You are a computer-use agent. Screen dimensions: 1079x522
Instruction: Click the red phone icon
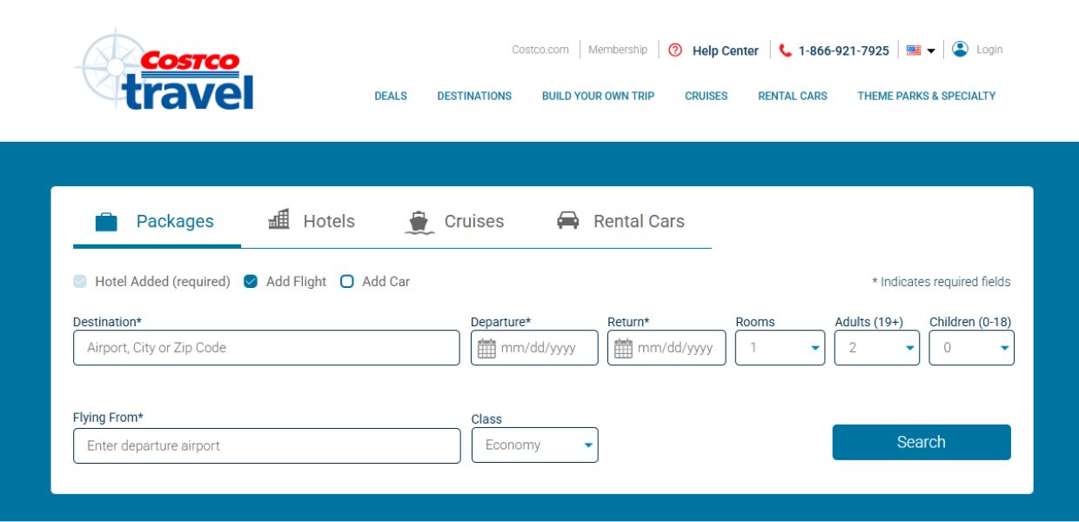pyautogui.click(x=786, y=50)
